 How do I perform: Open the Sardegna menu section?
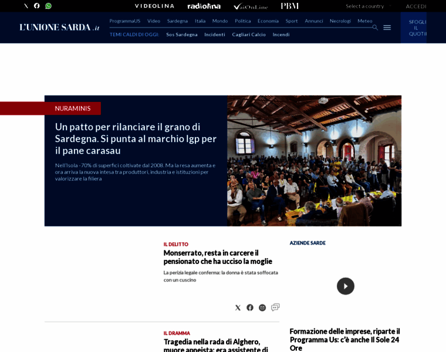point(177,21)
